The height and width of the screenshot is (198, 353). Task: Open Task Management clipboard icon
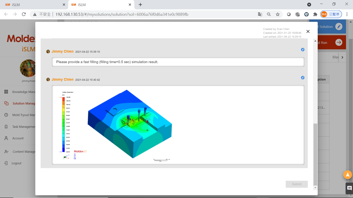(6, 127)
